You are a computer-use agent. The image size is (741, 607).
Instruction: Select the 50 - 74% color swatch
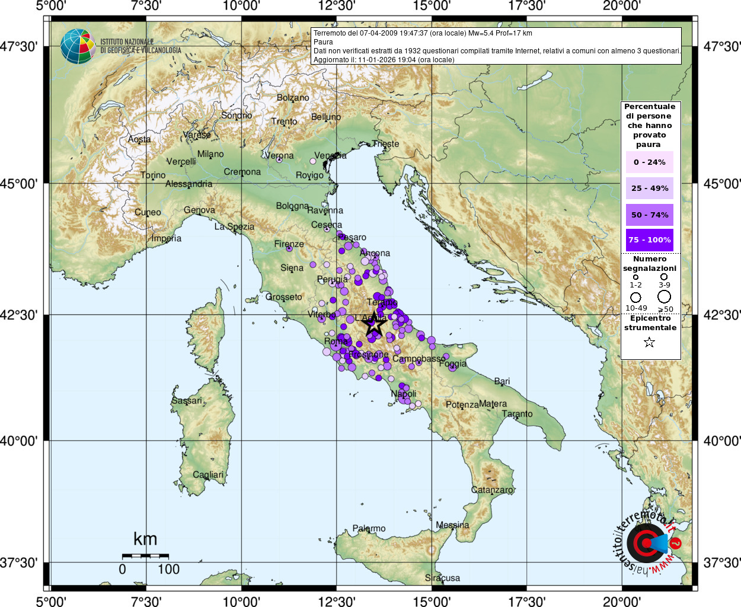(x=649, y=215)
